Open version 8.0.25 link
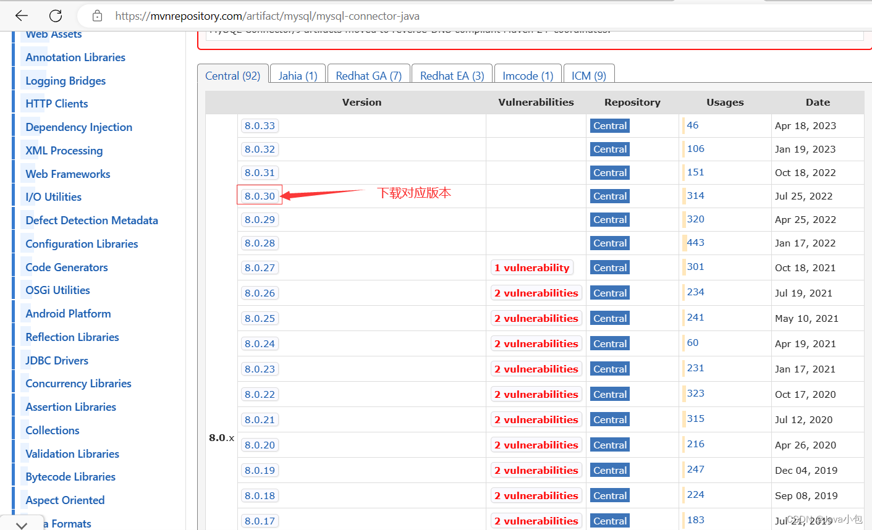The height and width of the screenshot is (530, 872). click(260, 319)
